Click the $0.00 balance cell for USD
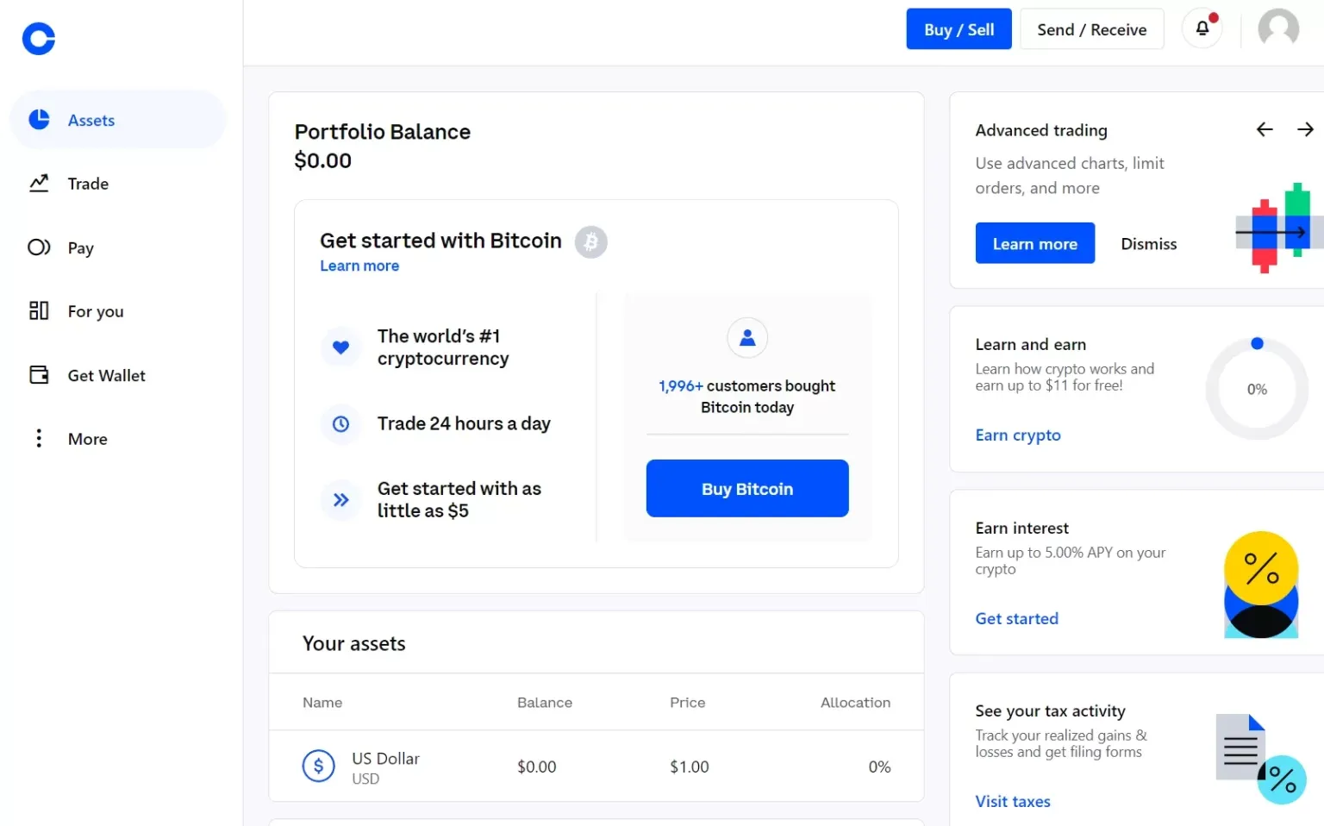Screen dimensions: 1324x826 (536, 767)
